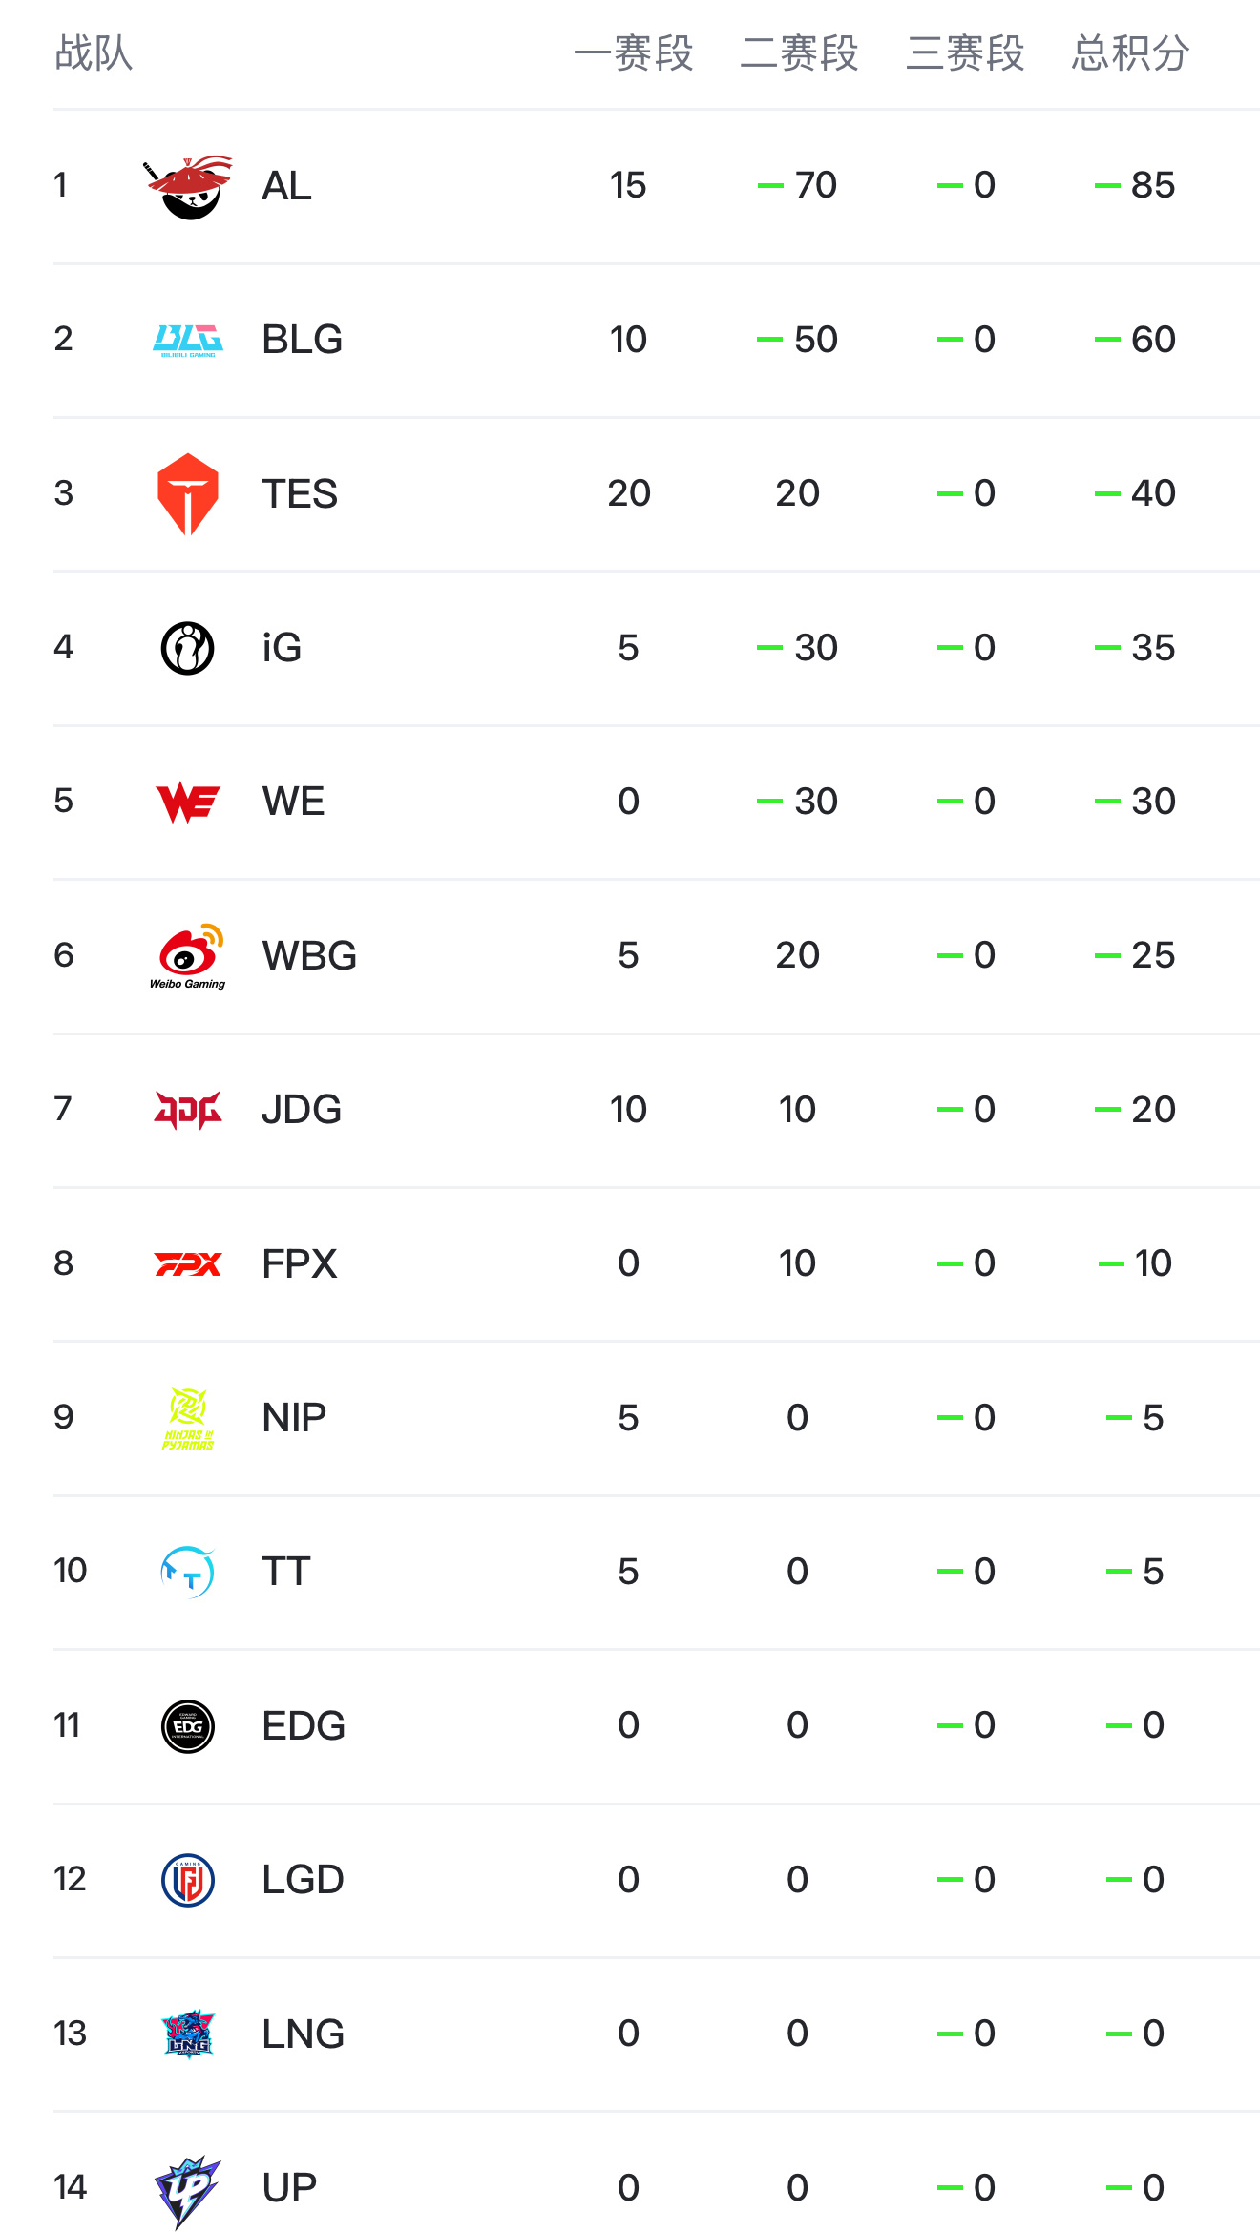
Task: Tap the purple UP team logo
Action: (x=188, y=2190)
